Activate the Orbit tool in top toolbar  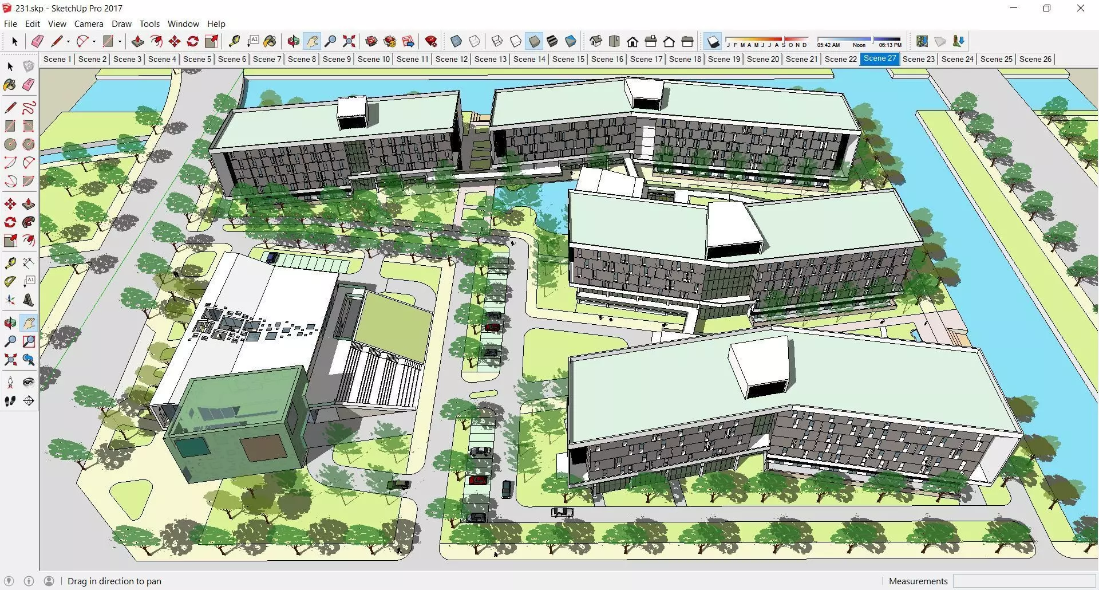click(x=294, y=41)
